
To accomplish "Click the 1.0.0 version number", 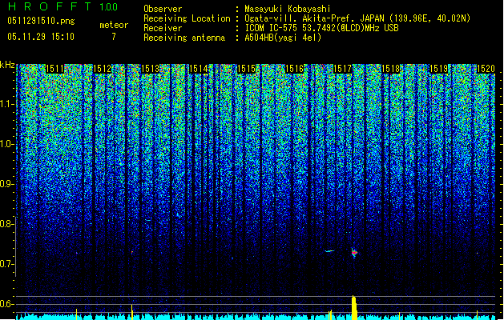I will click(x=109, y=7).
